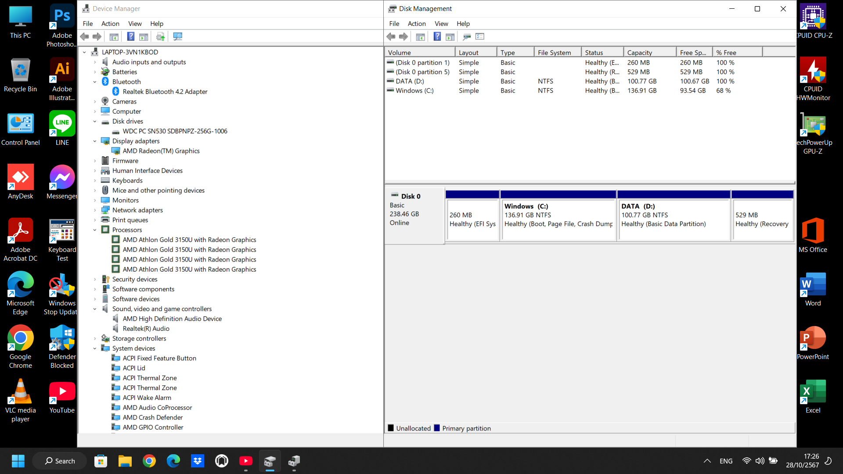Screen dimensions: 843x474
Task: Click File Explorer on the taskbar
Action: point(125,461)
